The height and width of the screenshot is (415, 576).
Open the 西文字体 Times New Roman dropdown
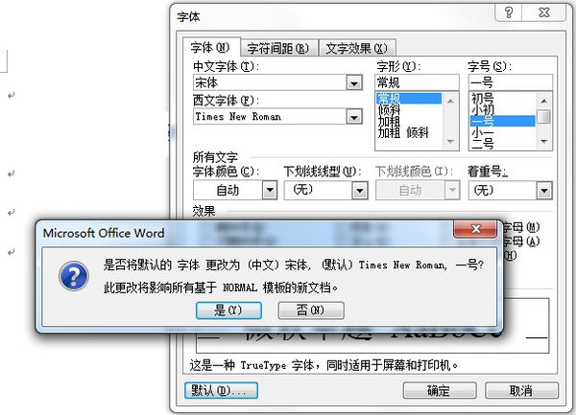click(x=354, y=117)
